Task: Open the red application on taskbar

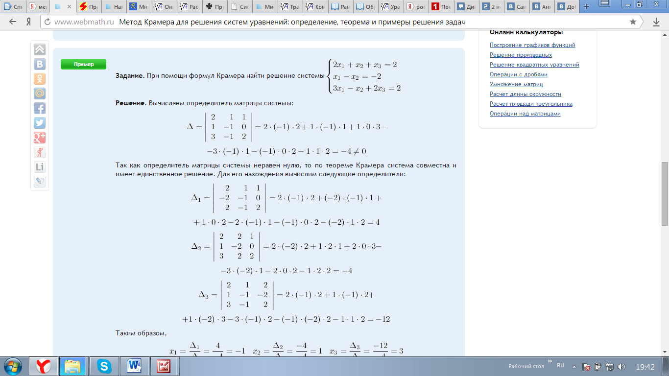Action: (164, 366)
